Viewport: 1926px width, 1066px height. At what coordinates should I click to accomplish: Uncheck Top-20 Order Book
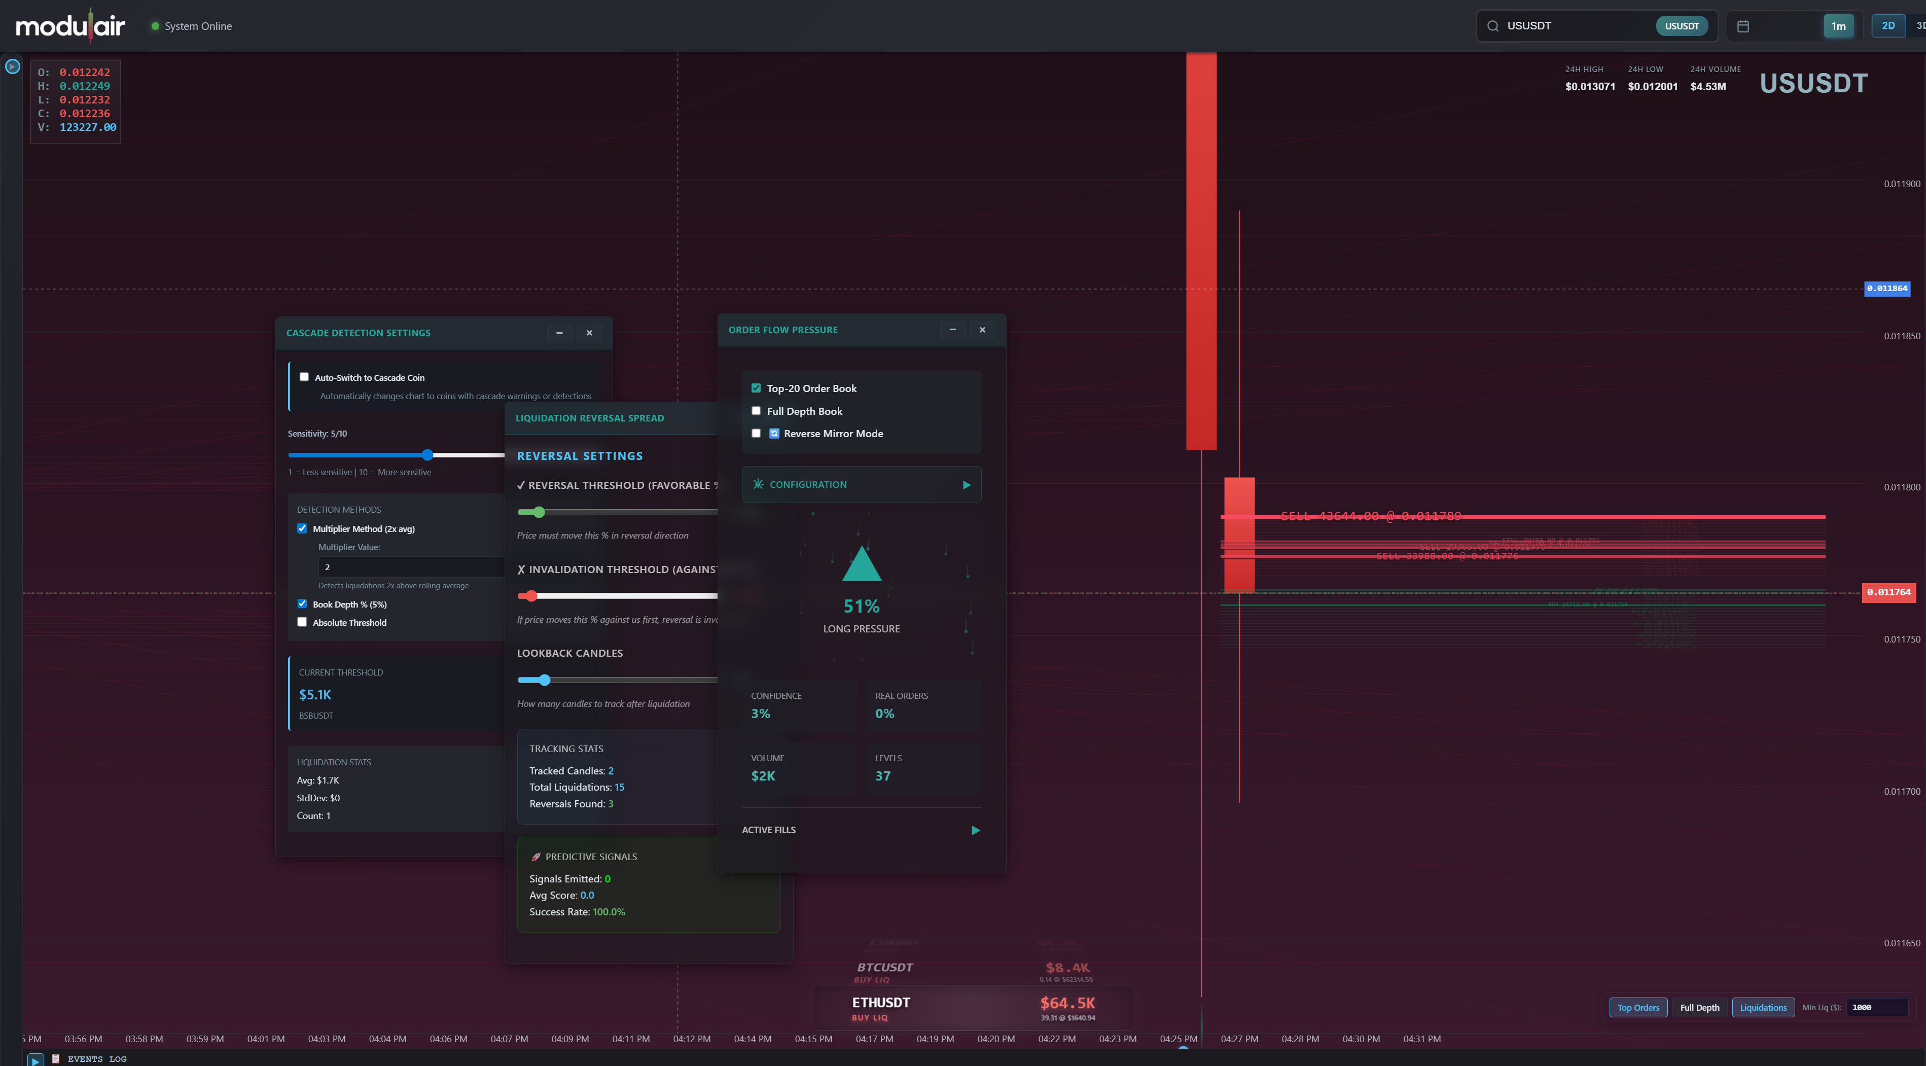[x=756, y=388]
